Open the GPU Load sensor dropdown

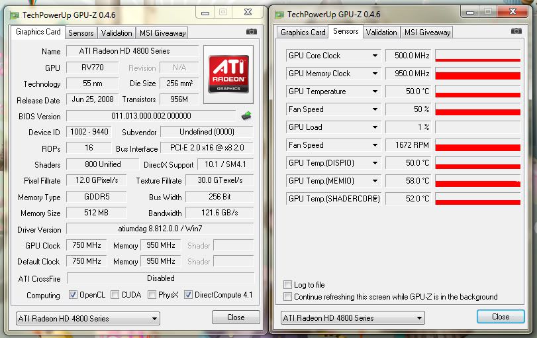click(375, 127)
